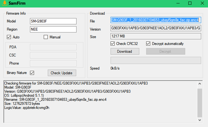Click the 'Model: SM-G903F' log line
The image size is (208, 127).
(18, 87)
